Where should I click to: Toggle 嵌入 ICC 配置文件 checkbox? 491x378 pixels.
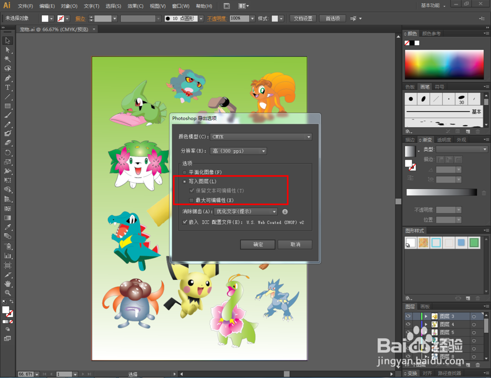click(x=185, y=222)
